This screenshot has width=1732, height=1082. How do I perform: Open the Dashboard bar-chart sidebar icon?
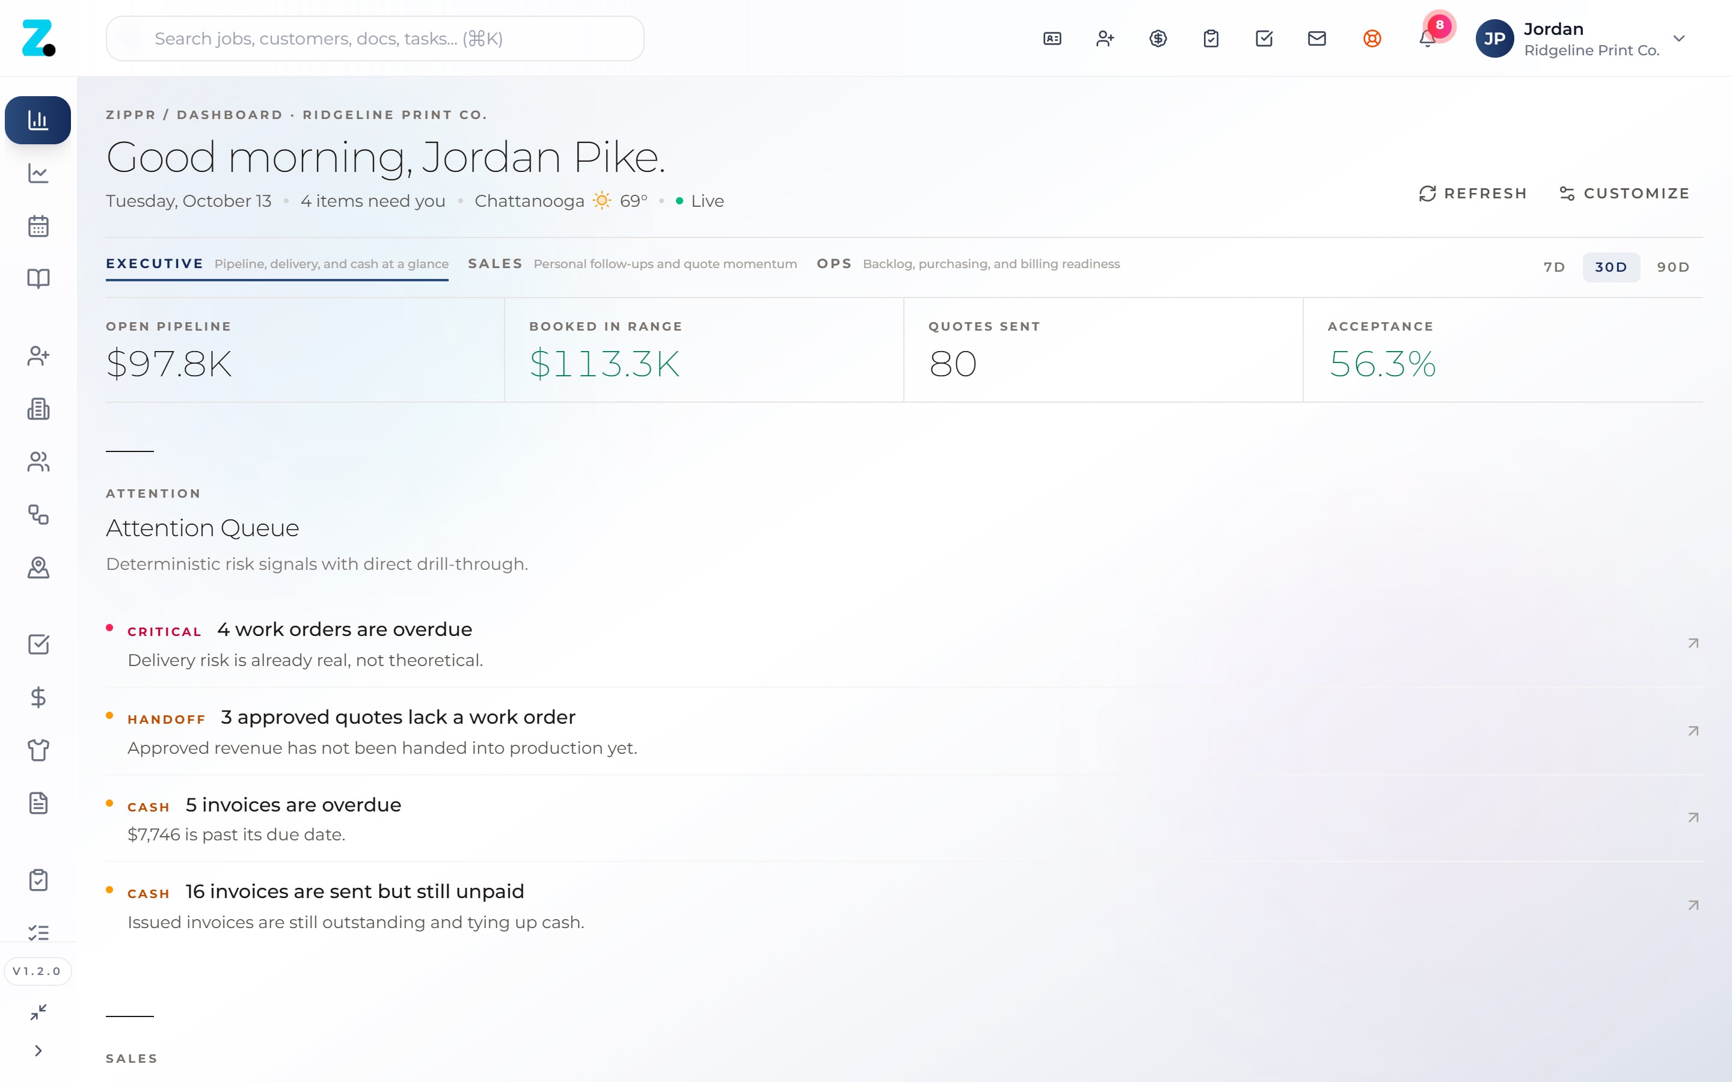click(x=38, y=120)
